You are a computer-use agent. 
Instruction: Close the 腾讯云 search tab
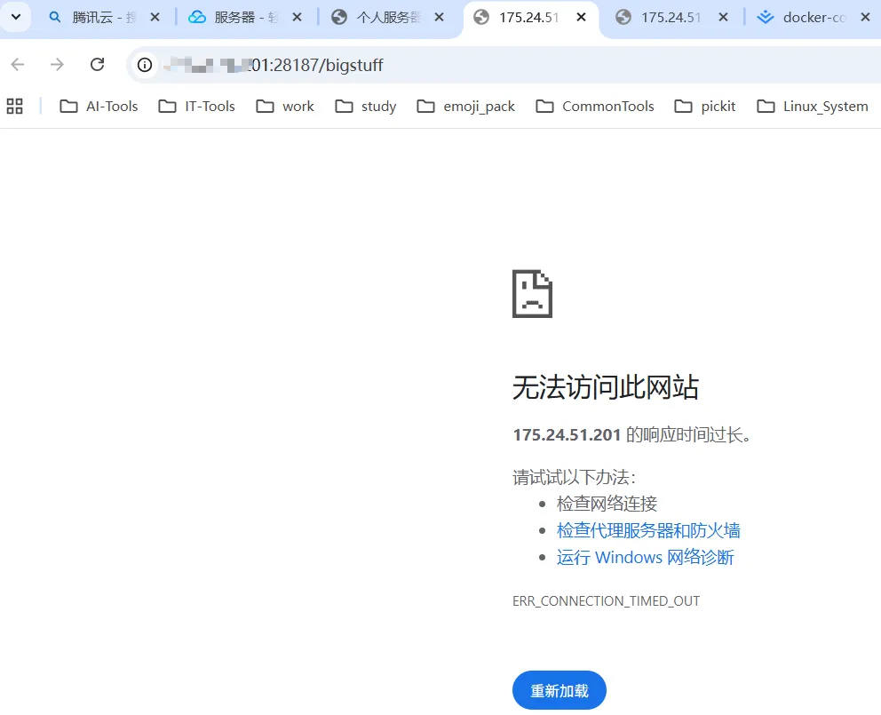155,18
